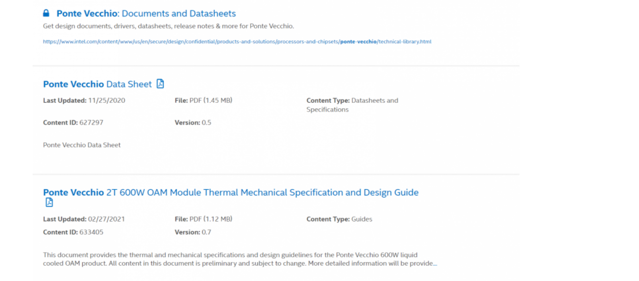Click the PDF icon under the OAM Module title
This screenshot has height=281, width=639.
pyautogui.click(x=49, y=203)
